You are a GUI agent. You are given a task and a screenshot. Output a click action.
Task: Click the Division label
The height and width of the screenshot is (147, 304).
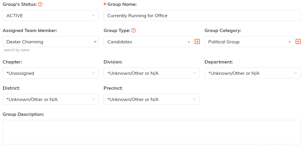point(113,62)
